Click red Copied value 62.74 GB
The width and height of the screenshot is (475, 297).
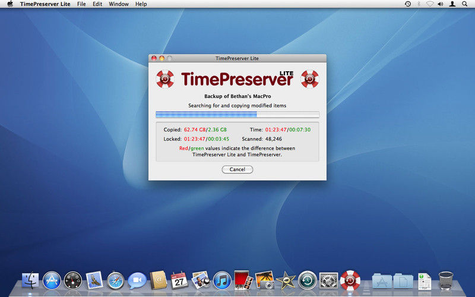pyautogui.click(x=195, y=129)
